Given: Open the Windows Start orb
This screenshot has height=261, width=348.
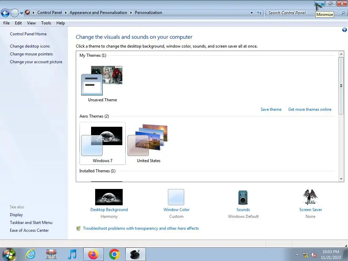Looking at the screenshot, I should pos(9,255).
